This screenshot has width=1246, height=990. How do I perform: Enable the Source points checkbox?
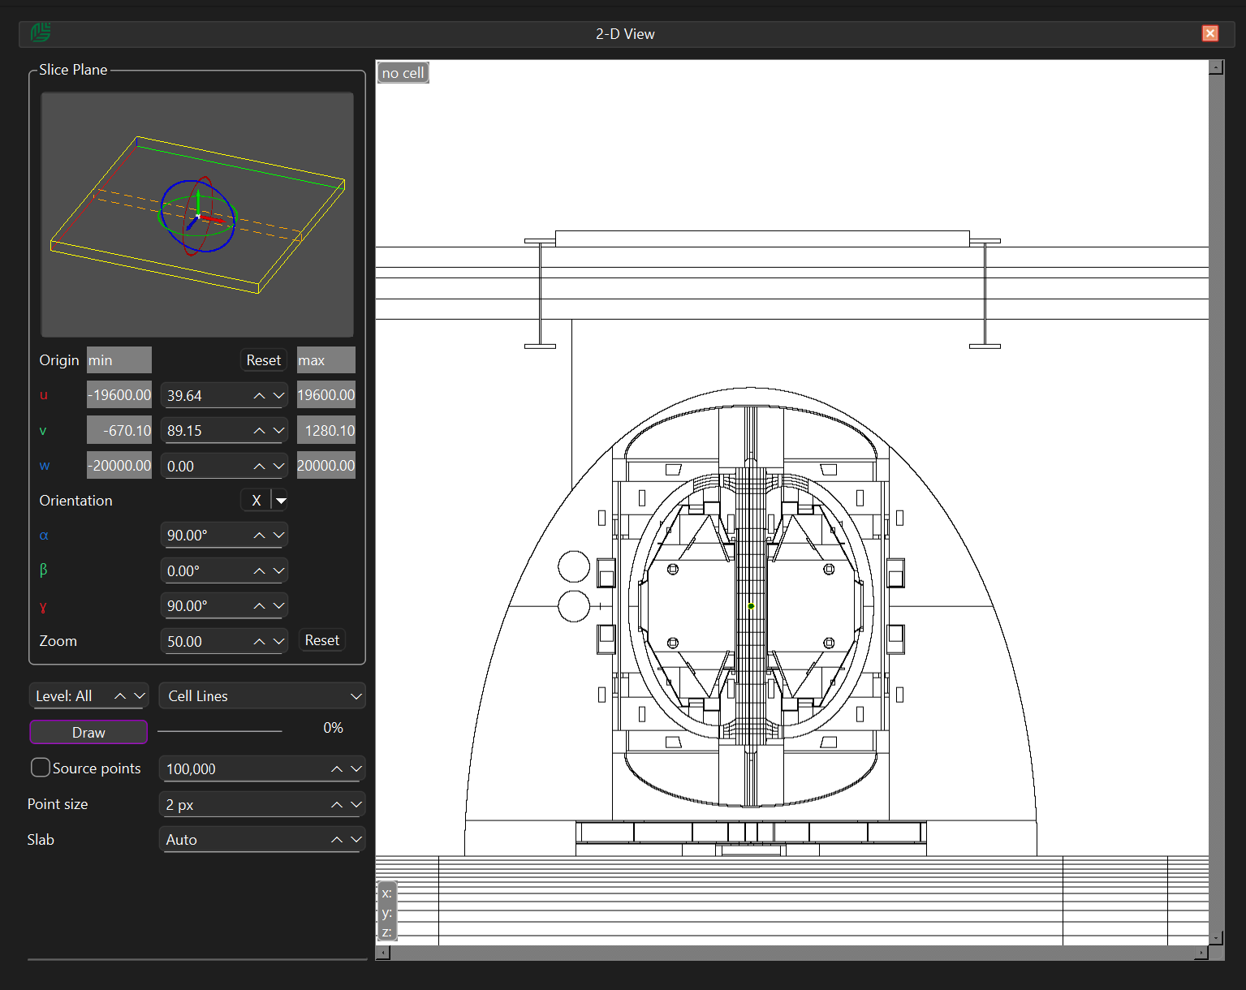(41, 768)
